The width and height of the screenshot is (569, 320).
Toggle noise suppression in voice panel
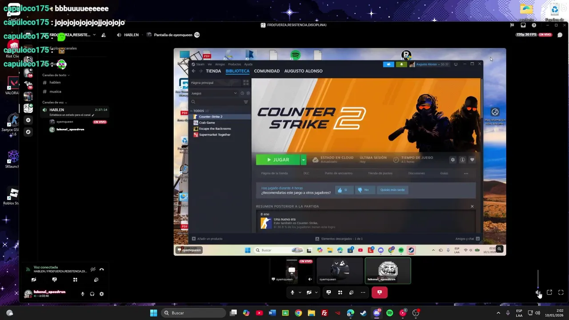[93, 269]
